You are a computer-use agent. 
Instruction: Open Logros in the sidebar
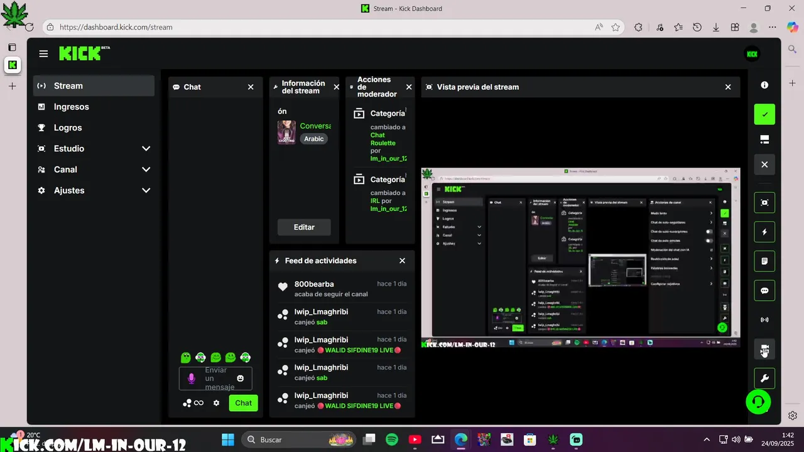pos(94,127)
